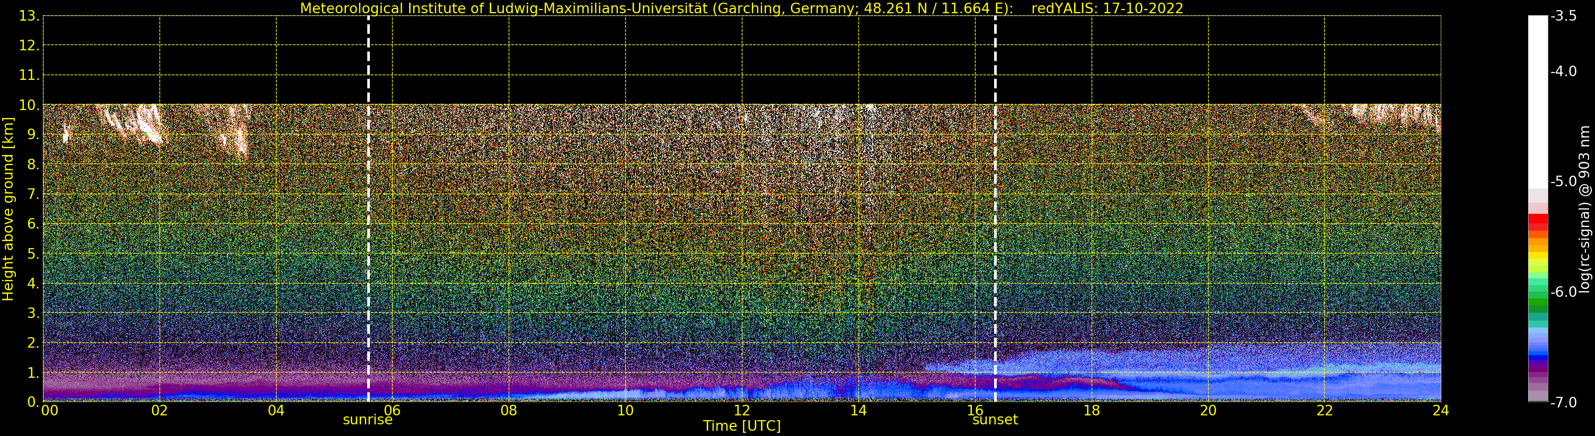The width and height of the screenshot is (1595, 436).
Task: Click the '3.' height tick label
Action: pos(33,313)
